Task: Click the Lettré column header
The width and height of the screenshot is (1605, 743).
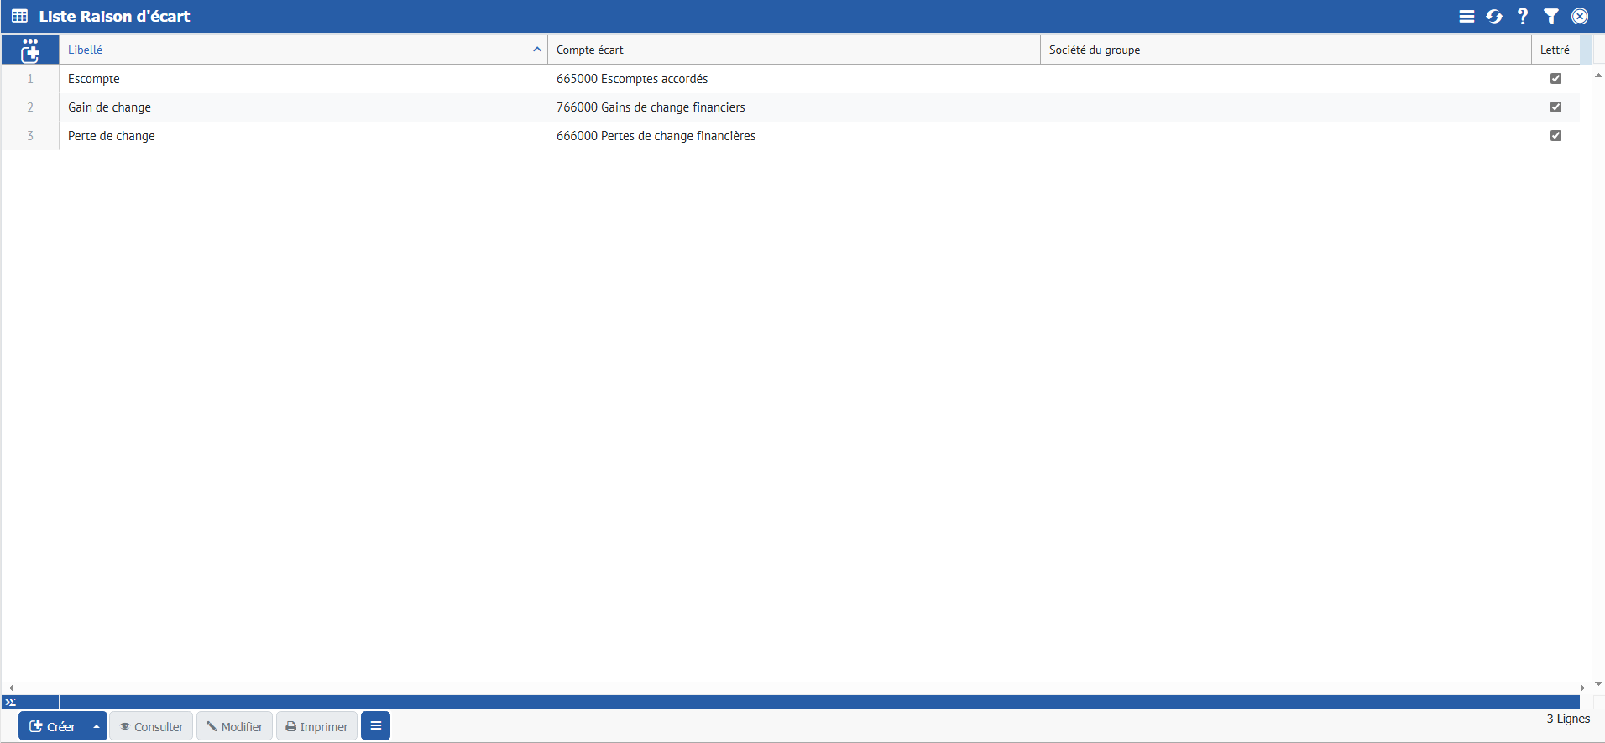Action: (1555, 50)
